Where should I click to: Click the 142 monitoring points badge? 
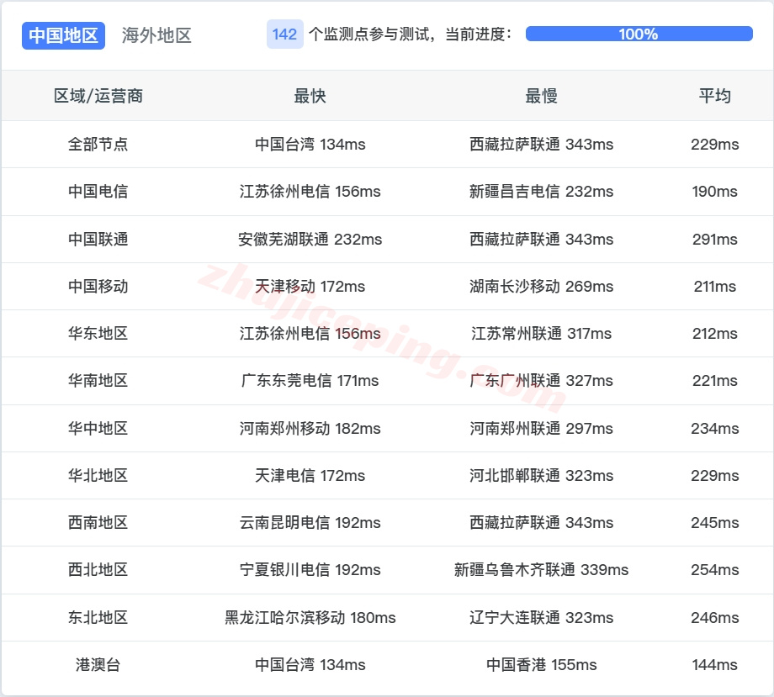pyautogui.click(x=285, y=34)
